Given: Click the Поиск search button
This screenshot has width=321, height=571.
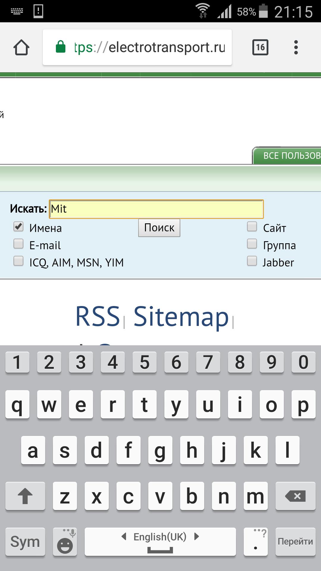Looking at the screenshot, I should tap(159, 228).
